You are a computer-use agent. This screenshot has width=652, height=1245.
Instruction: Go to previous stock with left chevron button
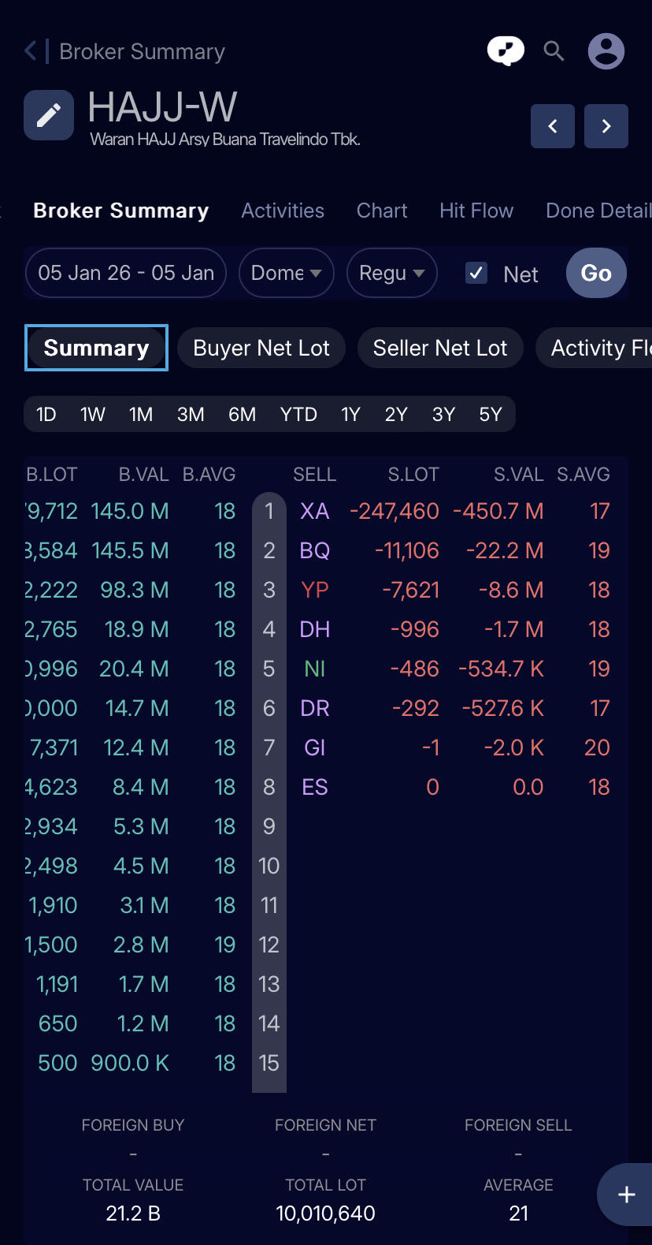[553, 126]
